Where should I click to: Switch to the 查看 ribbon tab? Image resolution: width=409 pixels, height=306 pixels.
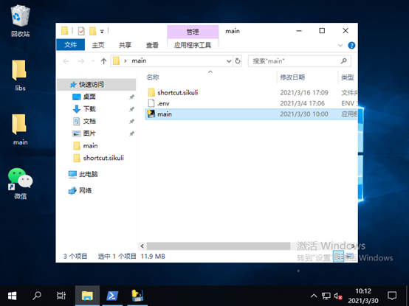tap(152, 45)
